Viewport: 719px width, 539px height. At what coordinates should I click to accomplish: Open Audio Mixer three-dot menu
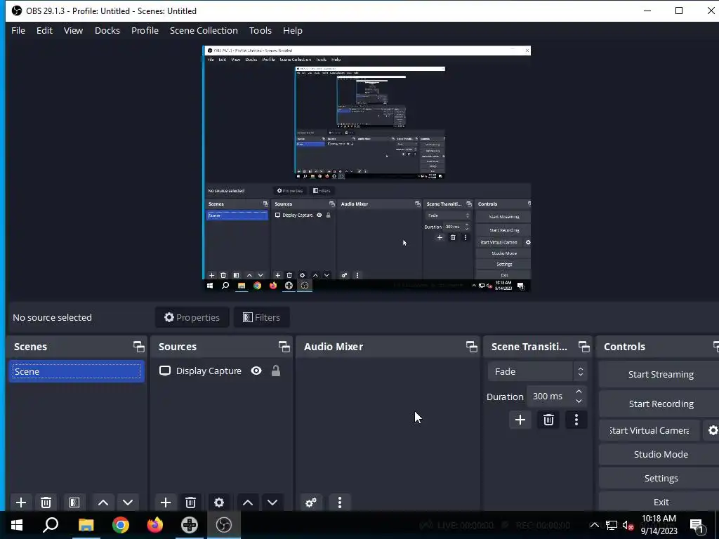(x=340, y=503)
